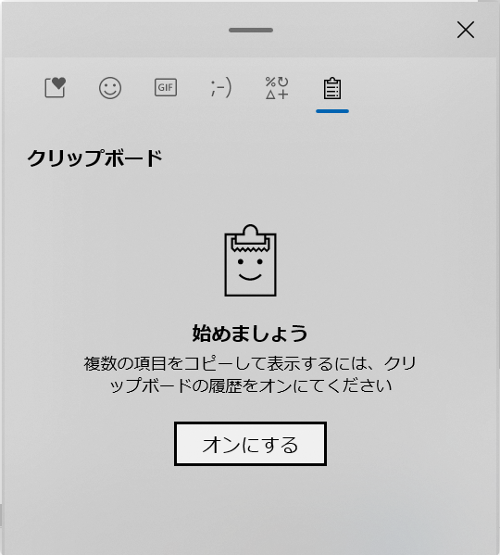Open the symbols tab
Viewport: 500px width, 555px height.
[x=277, y=88]
